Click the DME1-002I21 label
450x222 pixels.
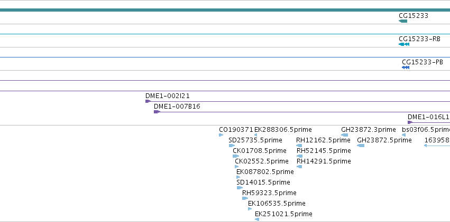click(x=168, y=96)
